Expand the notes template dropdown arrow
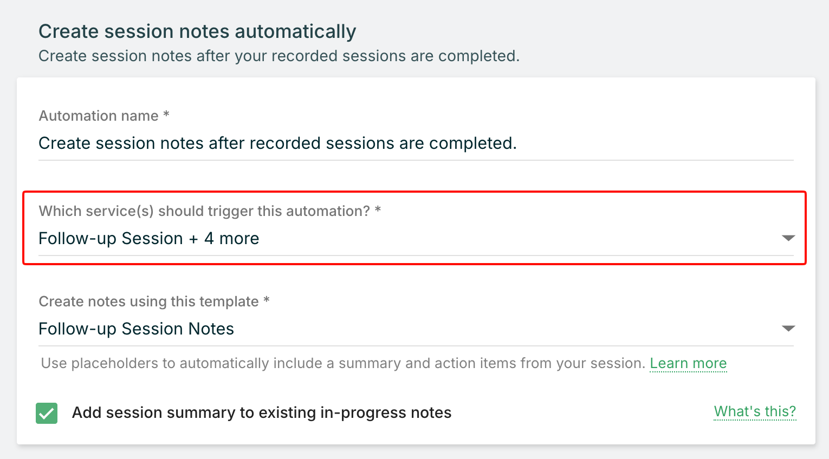The width and height of the screenshot is (829, 459). click(788, 329)
